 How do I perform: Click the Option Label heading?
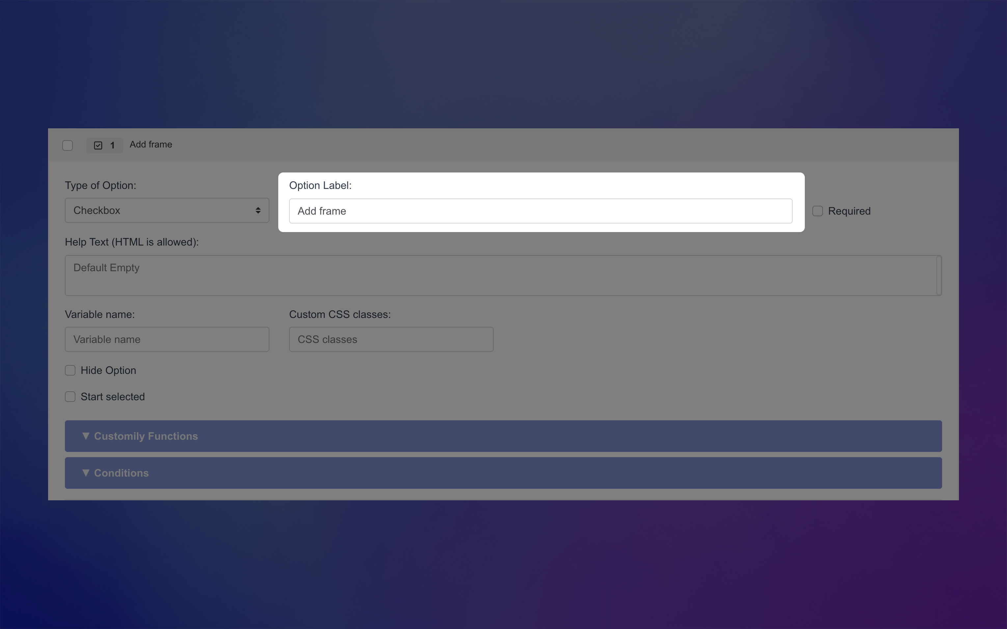[x=320, y=185]
